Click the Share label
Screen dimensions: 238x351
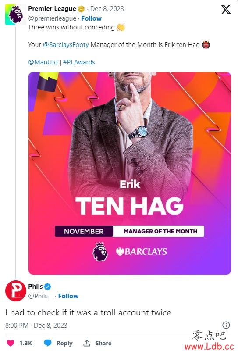point(103,343)
